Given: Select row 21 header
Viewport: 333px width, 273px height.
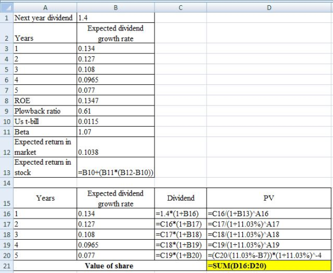Looking at the screenshot, I should (x=7, y=266).
